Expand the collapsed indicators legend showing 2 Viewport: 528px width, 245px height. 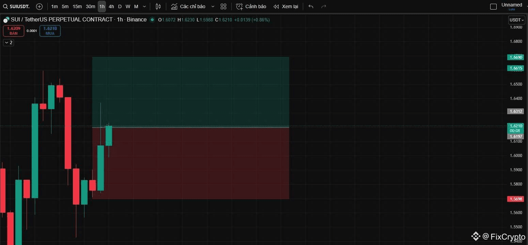(9, 42)
